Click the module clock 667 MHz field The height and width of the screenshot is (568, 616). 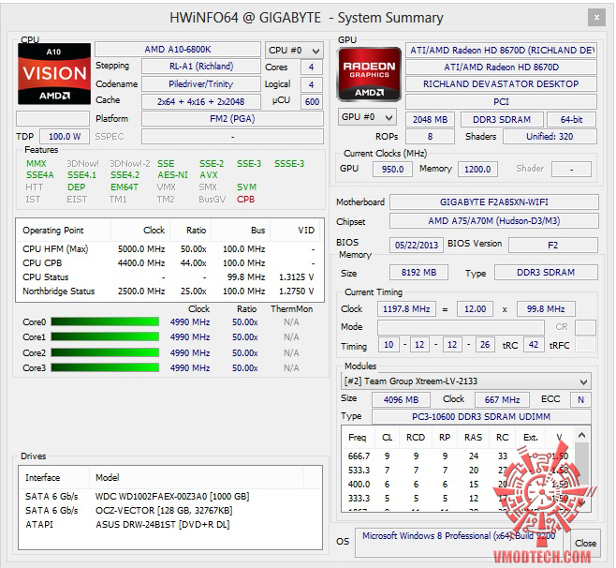(502, 399)
